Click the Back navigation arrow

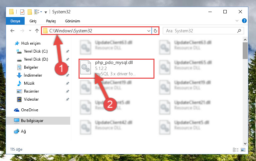click(x=12, y=31)
